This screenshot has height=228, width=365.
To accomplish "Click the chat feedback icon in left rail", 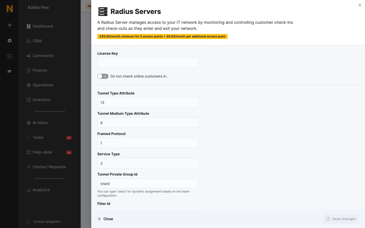I will click(10, 56).
